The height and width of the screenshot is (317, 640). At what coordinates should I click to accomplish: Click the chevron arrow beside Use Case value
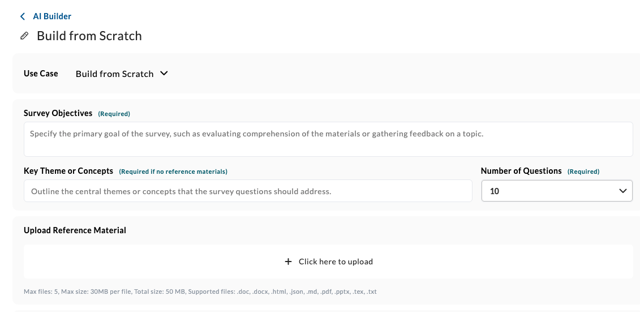(164, 74)
